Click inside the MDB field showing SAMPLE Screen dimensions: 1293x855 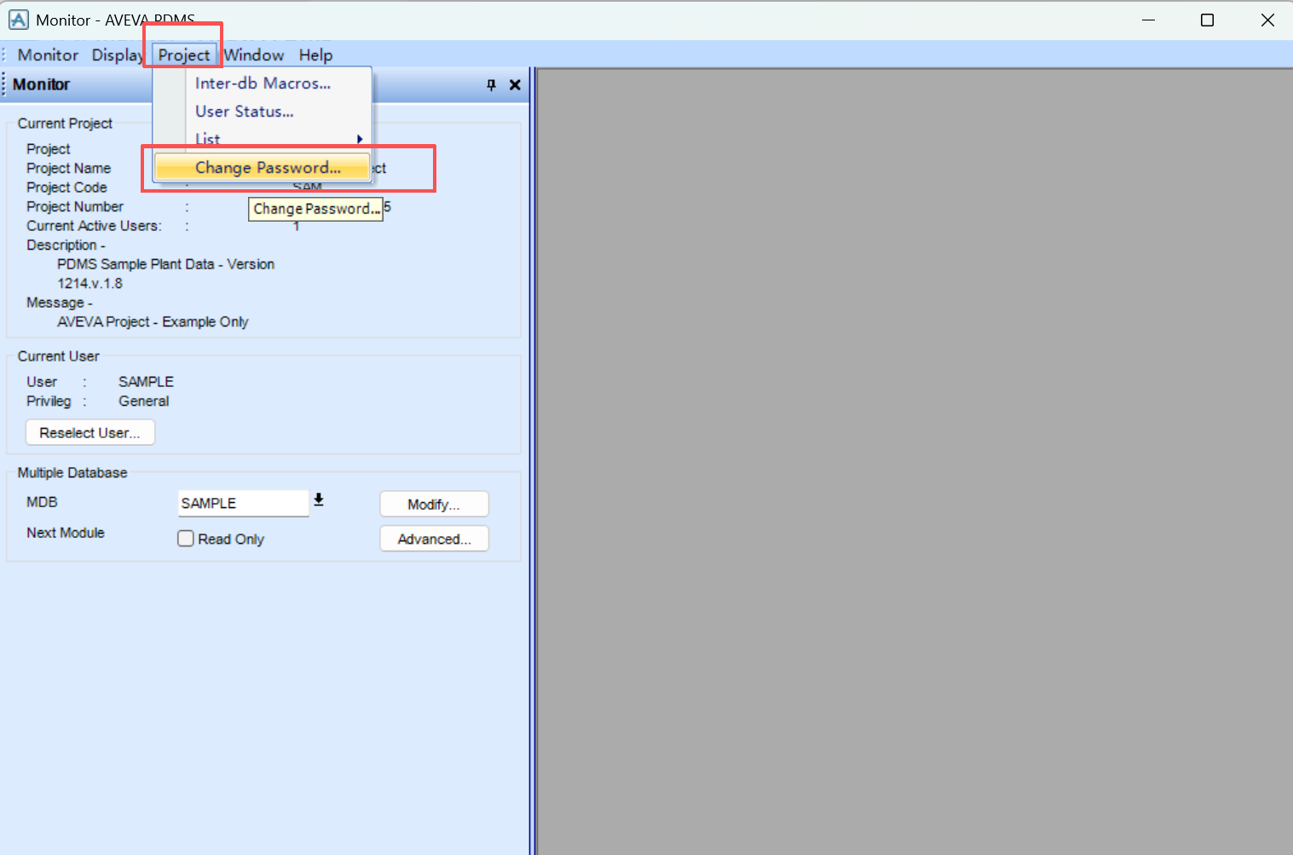pos(241,502)
